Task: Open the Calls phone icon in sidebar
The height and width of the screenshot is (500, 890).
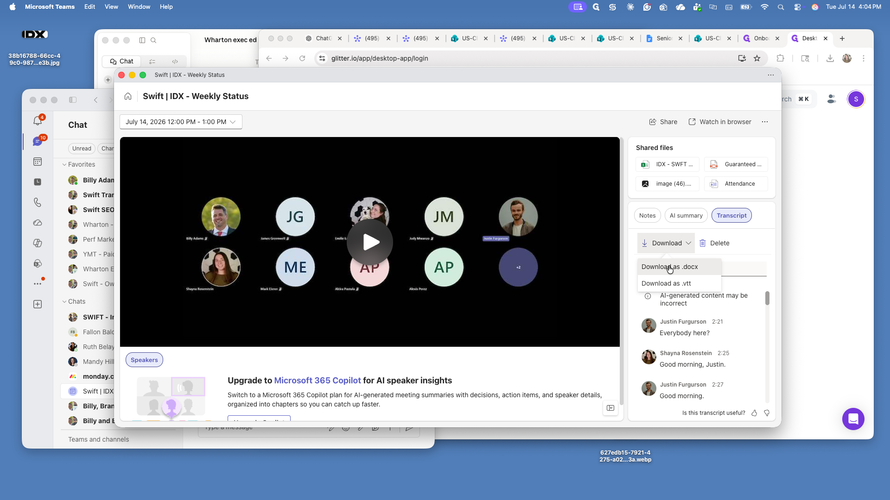Action: point(38,202)
